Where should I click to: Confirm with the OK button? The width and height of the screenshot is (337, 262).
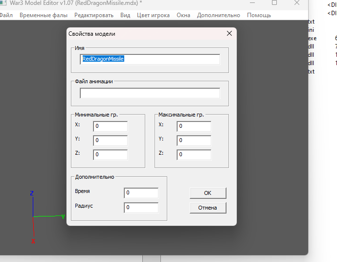pos(208,193)
